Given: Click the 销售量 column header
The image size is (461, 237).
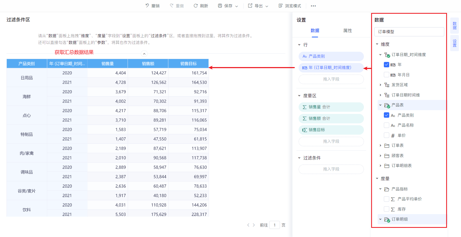Looking at the screenshot, I should point(108,64).
